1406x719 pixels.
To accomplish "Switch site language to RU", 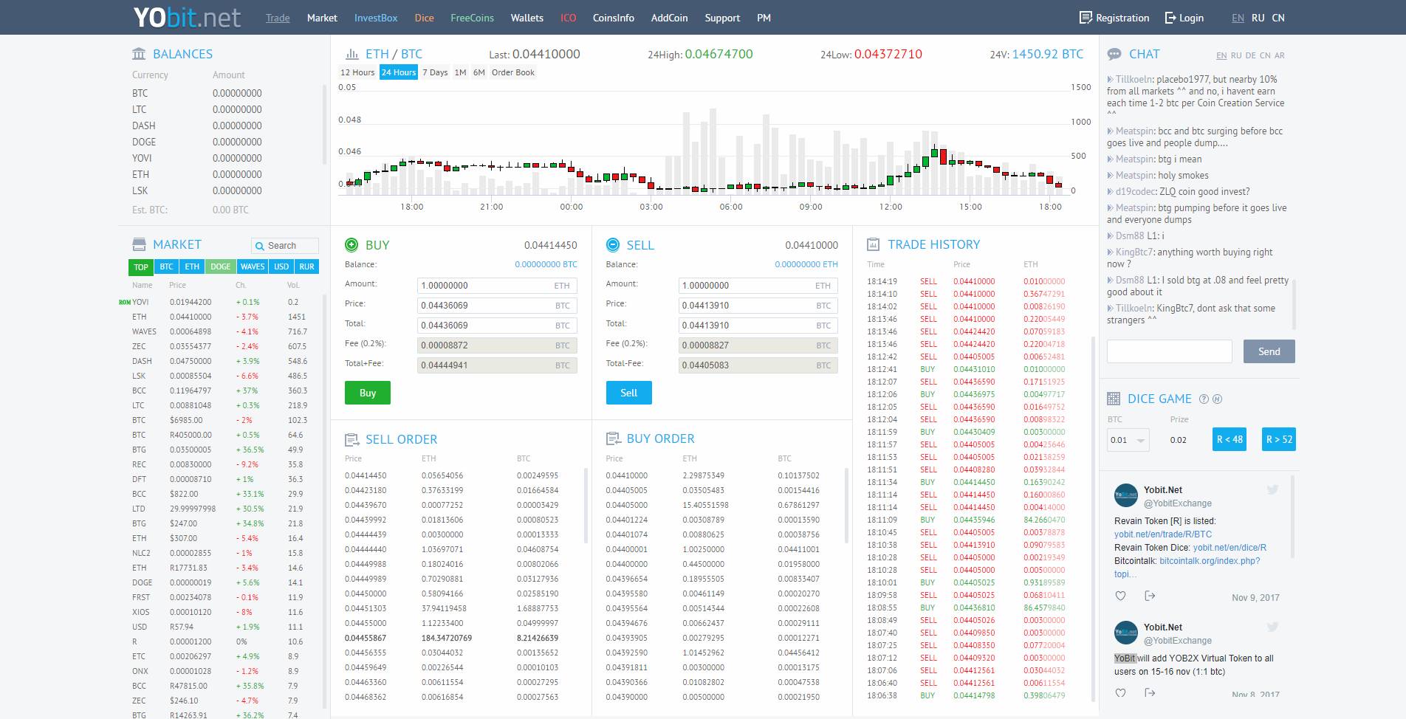I will click(1258, 18).
